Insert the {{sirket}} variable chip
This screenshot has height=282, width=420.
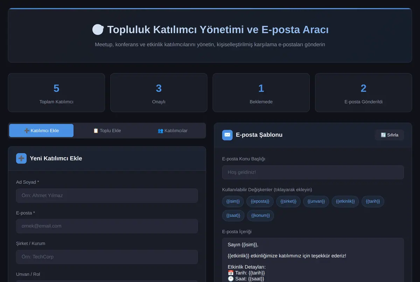[x=288, y=201]
